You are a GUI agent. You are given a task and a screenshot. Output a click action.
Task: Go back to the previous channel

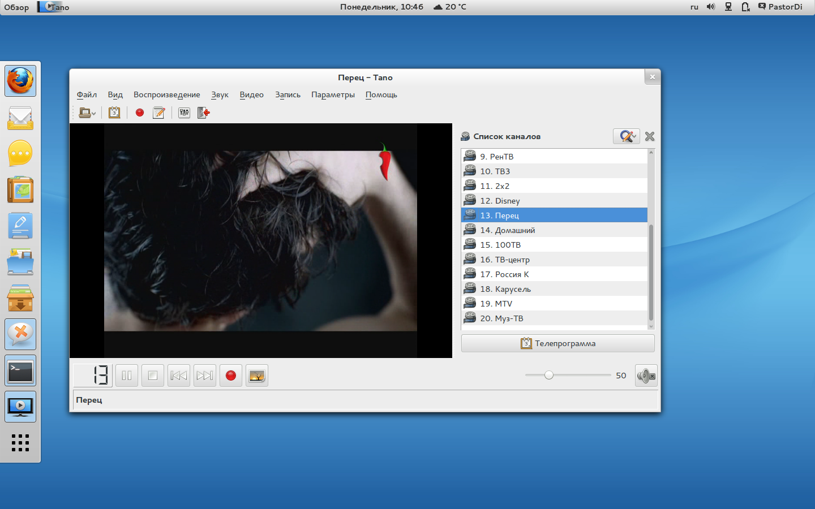179,376
